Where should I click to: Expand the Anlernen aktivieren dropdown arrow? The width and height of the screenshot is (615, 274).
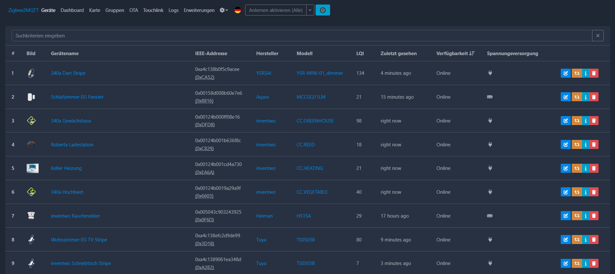click(310, 10)
